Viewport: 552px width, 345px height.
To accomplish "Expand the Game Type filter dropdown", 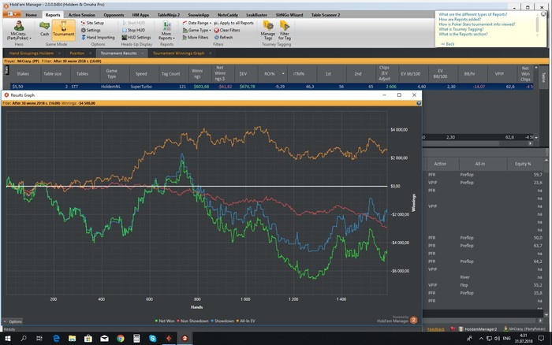I will (197, 30).
